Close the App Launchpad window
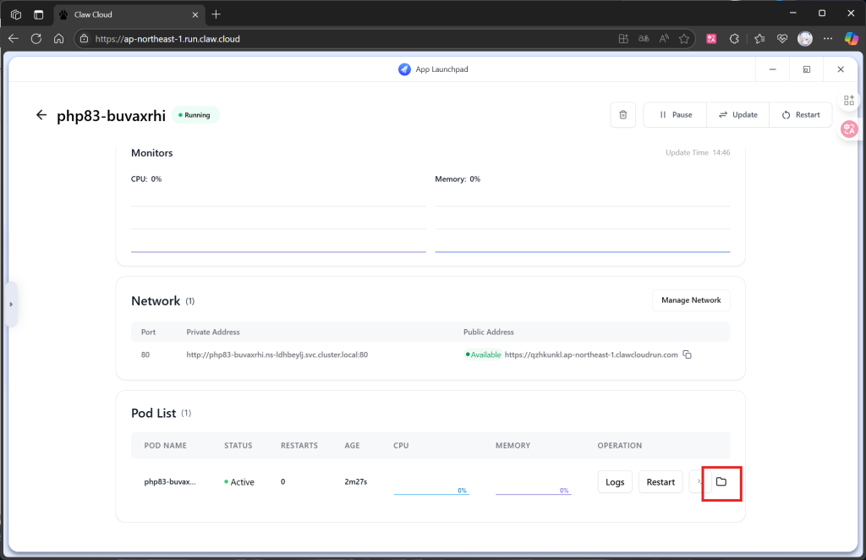The height and width of the screenshot is (560, 866). 841,69
